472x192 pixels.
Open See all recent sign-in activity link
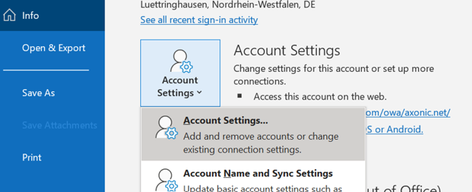point(199,20)
